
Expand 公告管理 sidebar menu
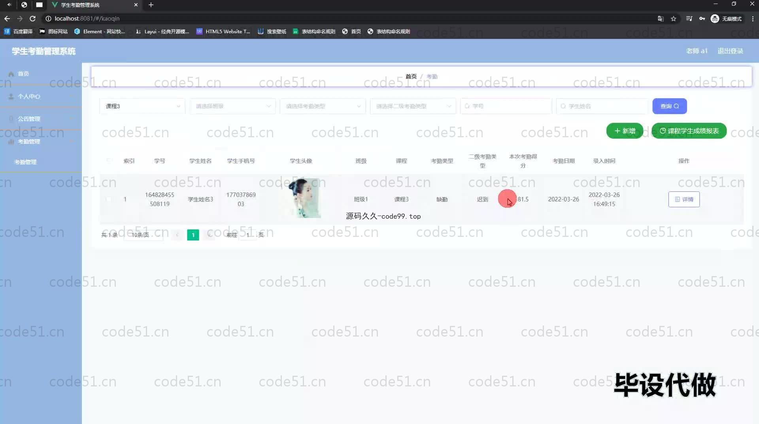point(41,119)
